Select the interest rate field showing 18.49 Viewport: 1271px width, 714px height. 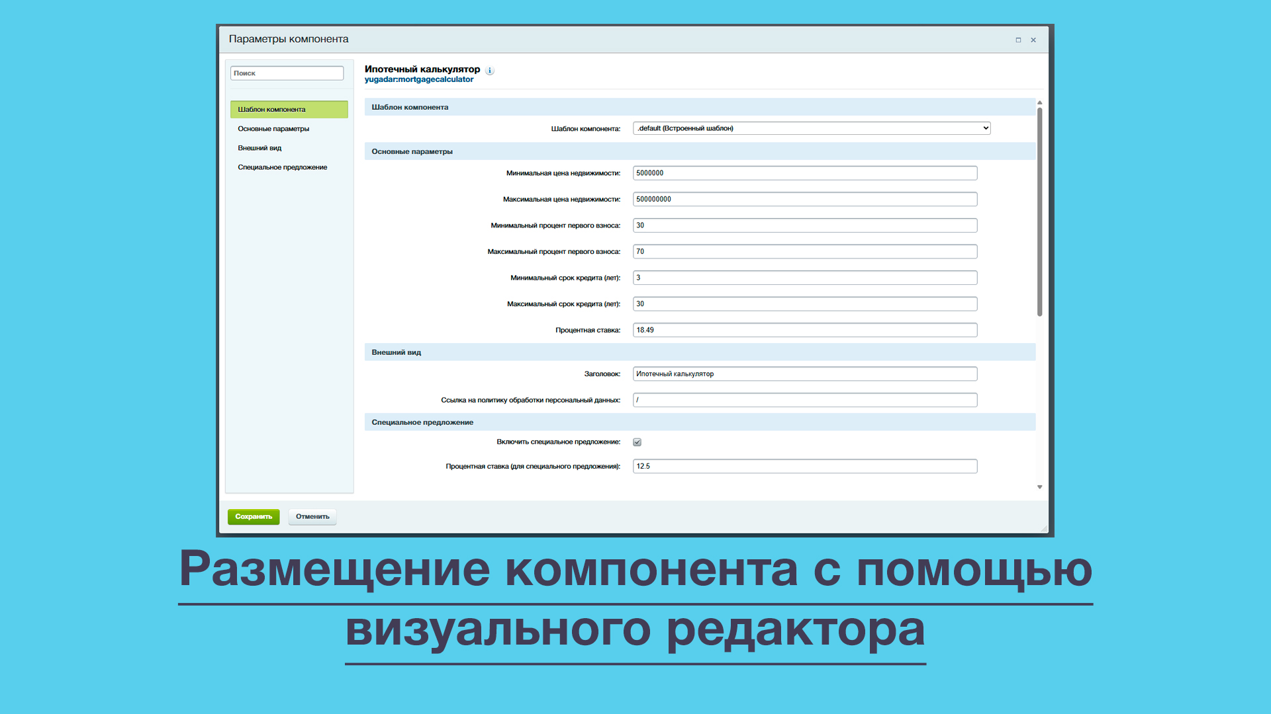click(x=804, y=329)
